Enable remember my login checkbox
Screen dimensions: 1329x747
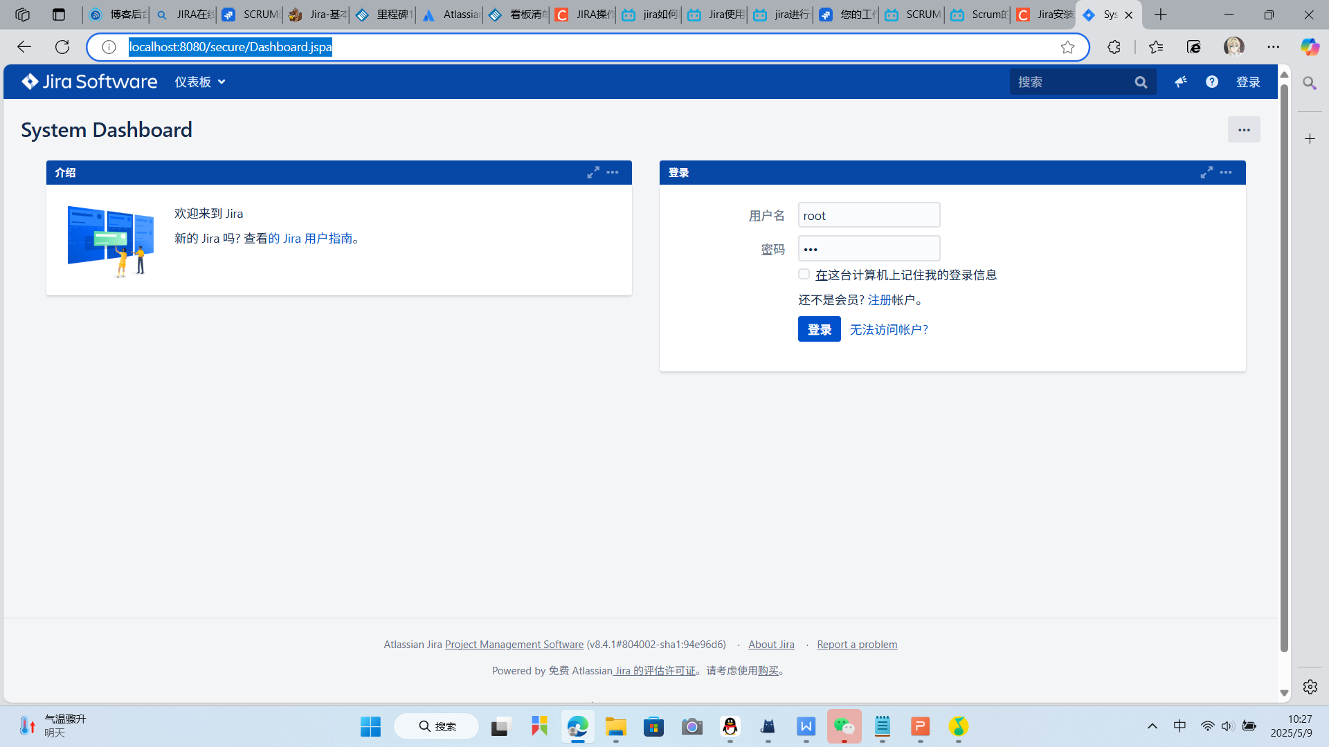pos(804,274)
